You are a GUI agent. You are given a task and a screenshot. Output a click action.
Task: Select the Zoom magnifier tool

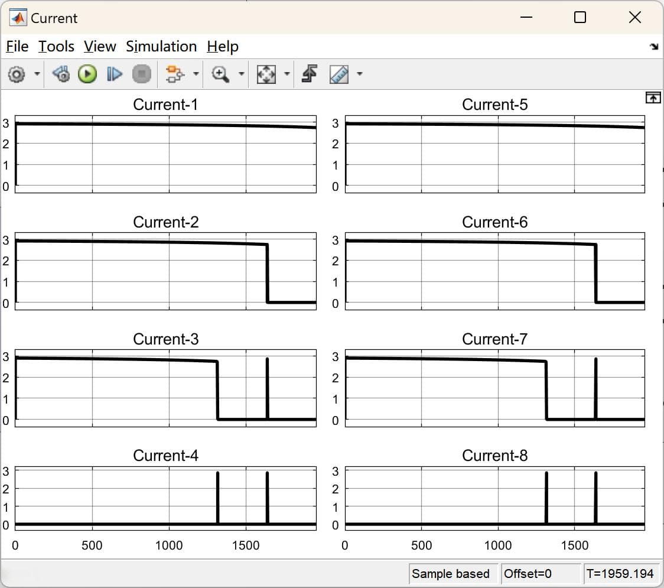[x=220, y=74]
